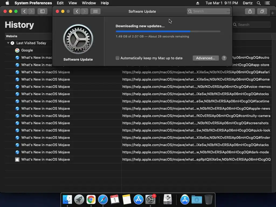Open Safari compass icon in Dock

tap(103, 200)
